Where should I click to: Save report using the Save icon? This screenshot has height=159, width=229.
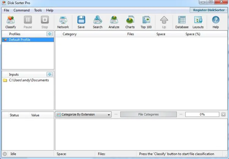click(81, 20)
